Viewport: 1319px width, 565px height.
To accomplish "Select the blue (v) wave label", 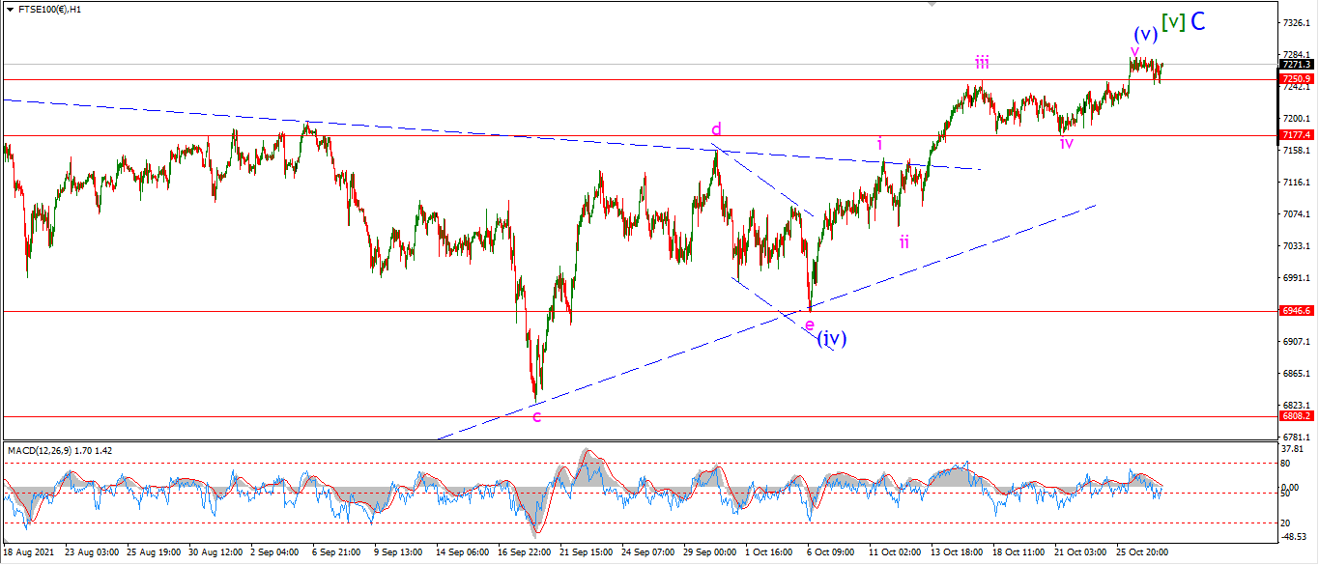I will click(1146, 35).
